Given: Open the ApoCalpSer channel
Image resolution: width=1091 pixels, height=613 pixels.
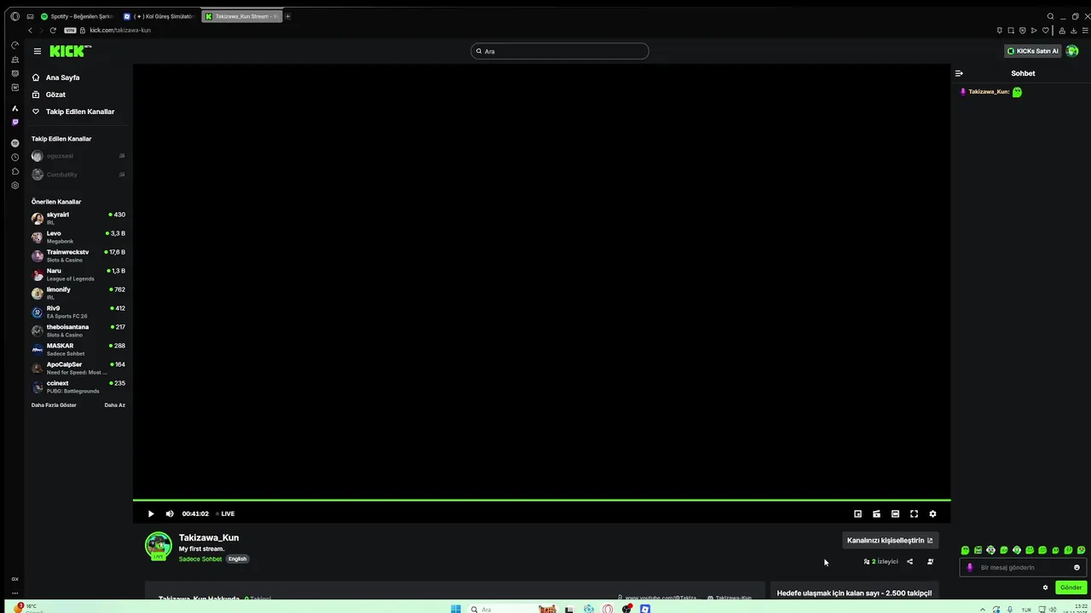Looking at the screenshot, I should 78,368.
